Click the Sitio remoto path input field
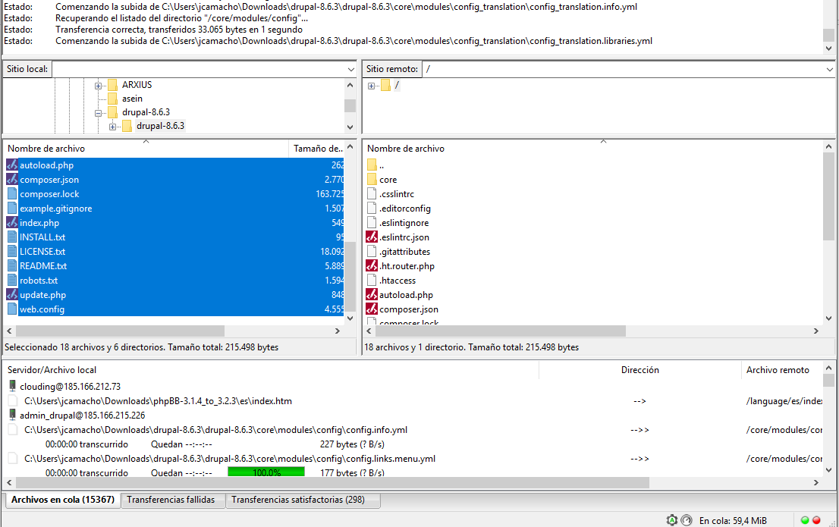Viewport: 839px width, 527px height. pos(624,69)
